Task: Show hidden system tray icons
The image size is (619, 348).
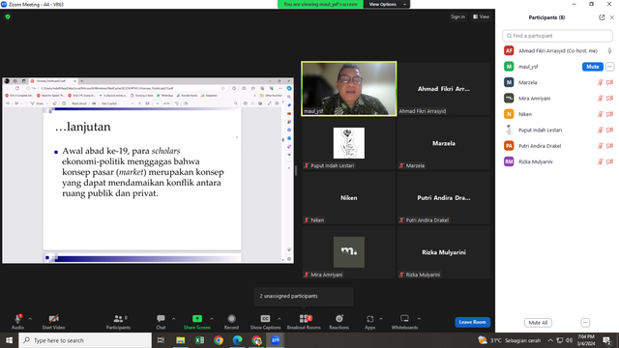Action: pos(550,340)
